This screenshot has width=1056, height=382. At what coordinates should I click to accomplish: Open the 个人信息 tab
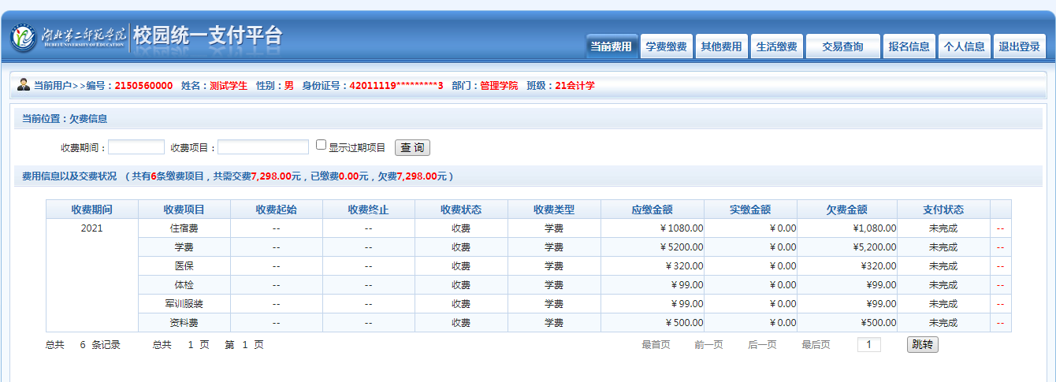coord(964,46)
